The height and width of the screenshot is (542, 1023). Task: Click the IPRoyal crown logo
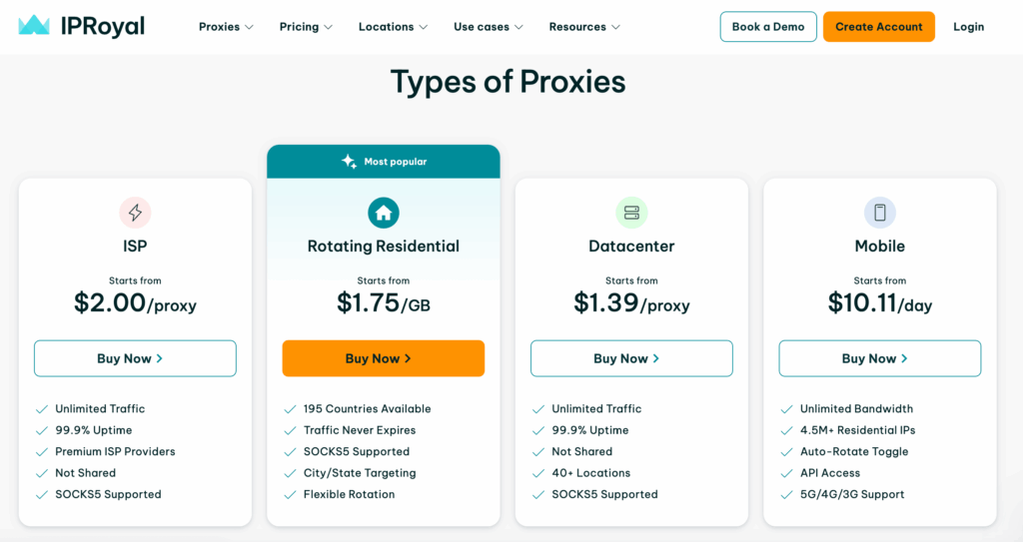pyautogui.click(x=34, y=25)
